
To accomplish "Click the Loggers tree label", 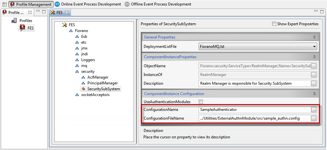I will click(x=88, y=60).
